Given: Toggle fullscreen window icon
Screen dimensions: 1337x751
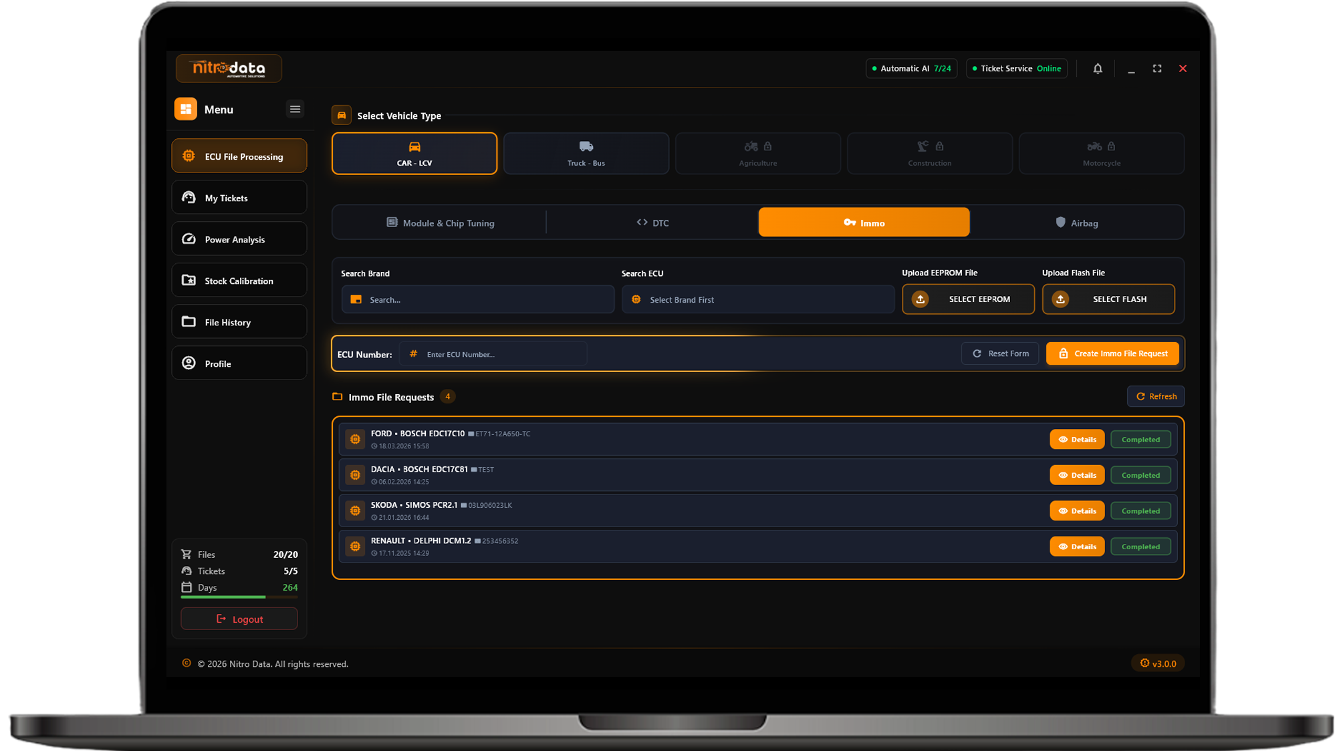Looking at the screenshot, I should click(x=1157, y=68).
